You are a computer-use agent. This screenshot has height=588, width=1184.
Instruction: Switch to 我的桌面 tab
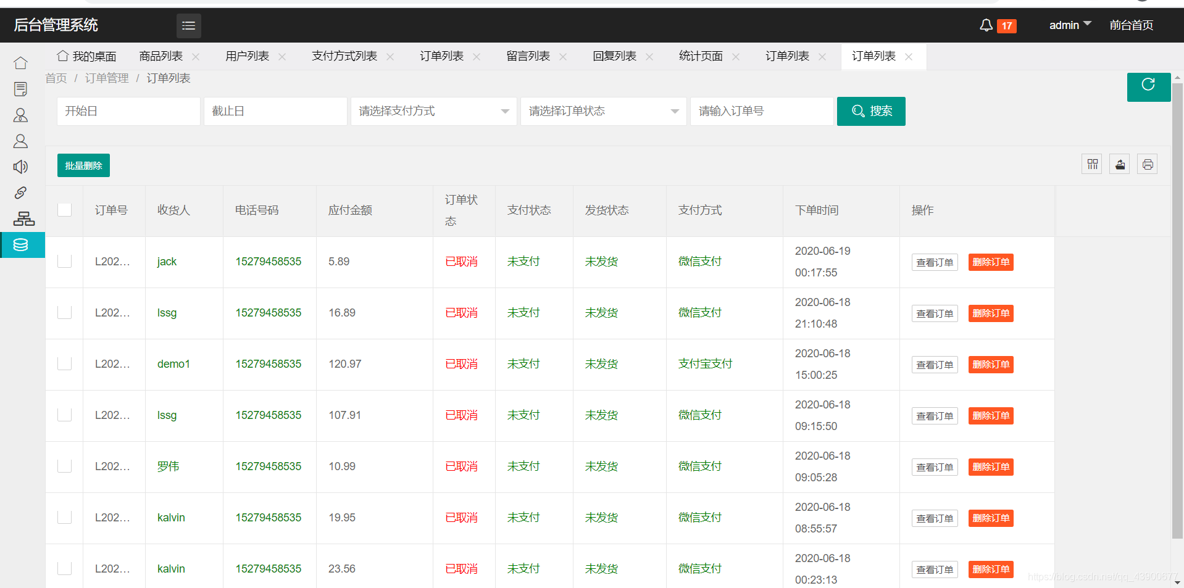[86, 56]
